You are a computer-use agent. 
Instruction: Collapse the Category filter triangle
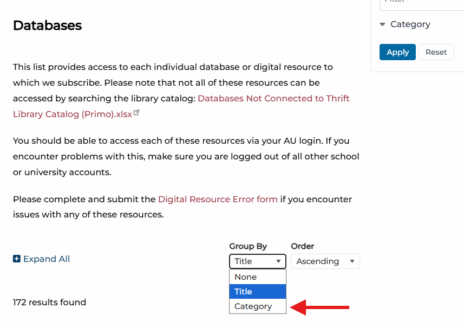coord(382,24)
